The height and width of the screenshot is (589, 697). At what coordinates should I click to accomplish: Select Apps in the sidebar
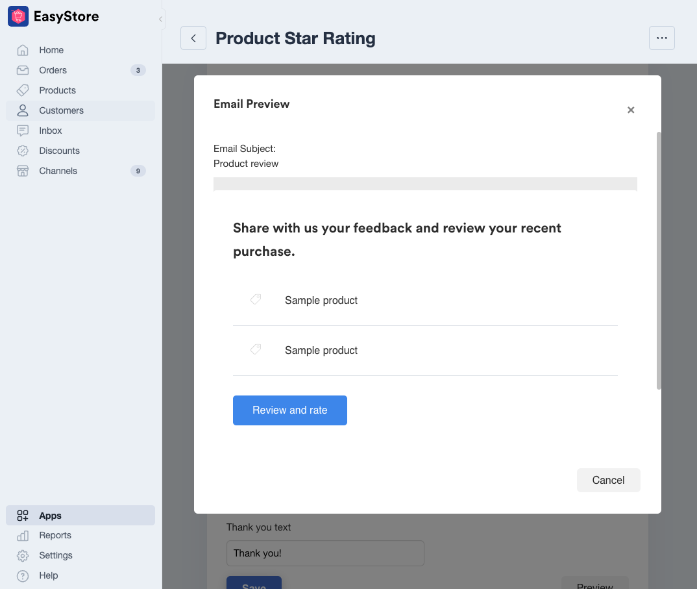click(x=80, y=516)
